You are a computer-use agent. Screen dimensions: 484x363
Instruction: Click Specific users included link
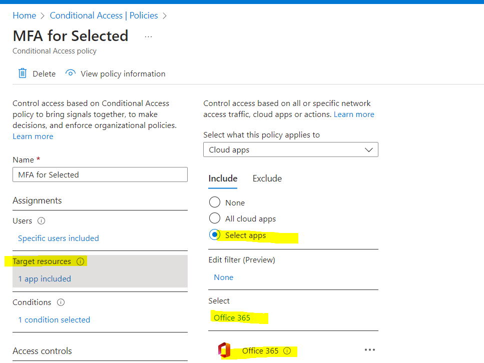coord(59,238)
